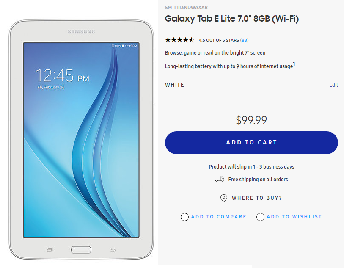Open the 88 reviews link
This screenshot has height=268, width=344.
pos(244,40)
